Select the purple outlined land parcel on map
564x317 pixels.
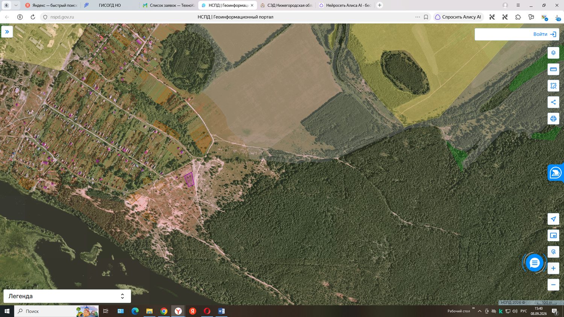tap(189, 179)
